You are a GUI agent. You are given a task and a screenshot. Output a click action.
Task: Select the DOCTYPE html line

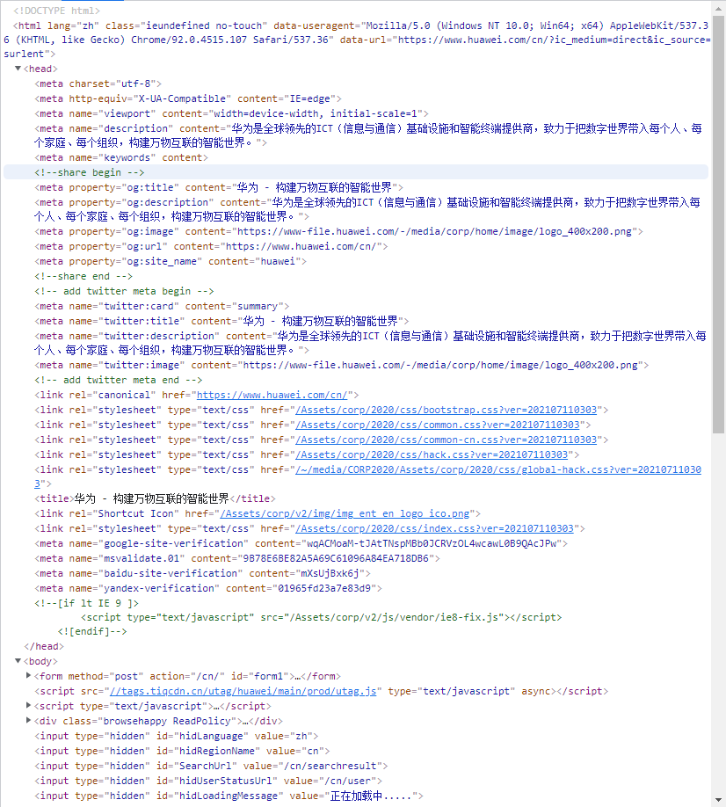coord(56,11)
